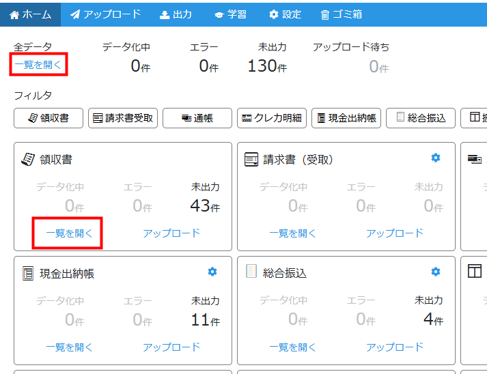Click the receipt icon in the 領収書 filter
The height and width of the screenshot is (374, 487).
pos(33,118)
